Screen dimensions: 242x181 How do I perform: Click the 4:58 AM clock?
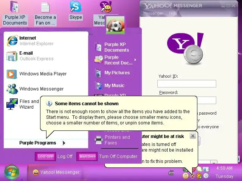click(x=224, y=168)
